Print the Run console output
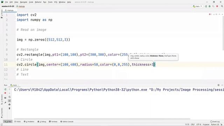Screen dimensions: 224x126 click(9, 105)
